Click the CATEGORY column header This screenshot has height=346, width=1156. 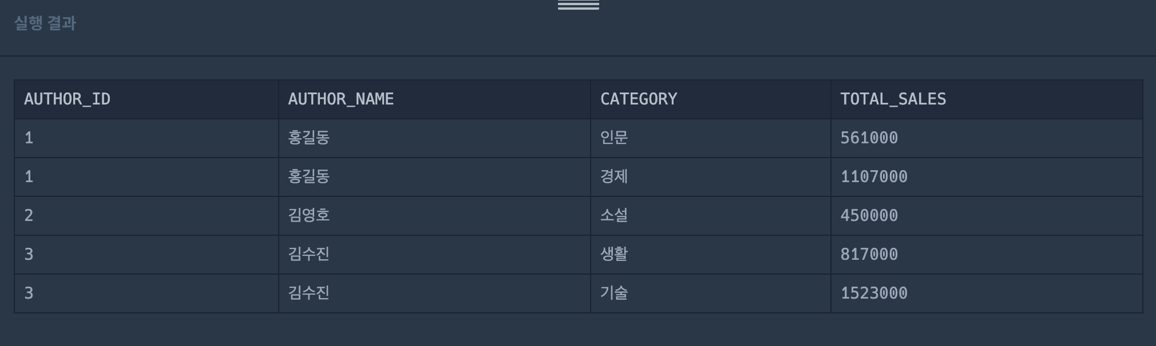(x=639, y=99)
